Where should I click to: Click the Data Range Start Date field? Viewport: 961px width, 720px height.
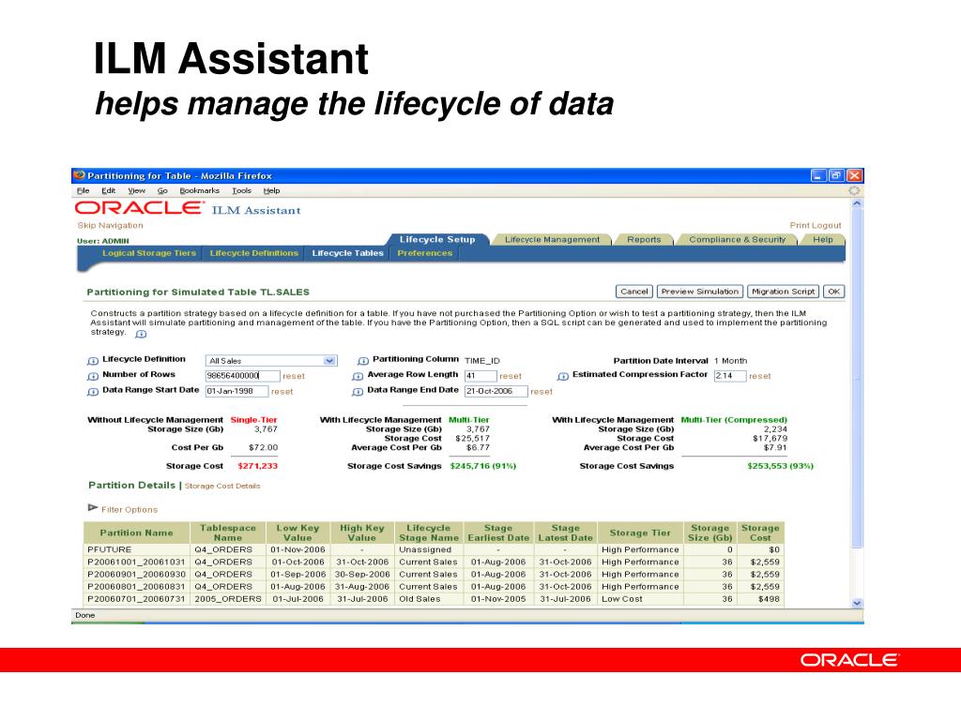click(x=236, y=391)
